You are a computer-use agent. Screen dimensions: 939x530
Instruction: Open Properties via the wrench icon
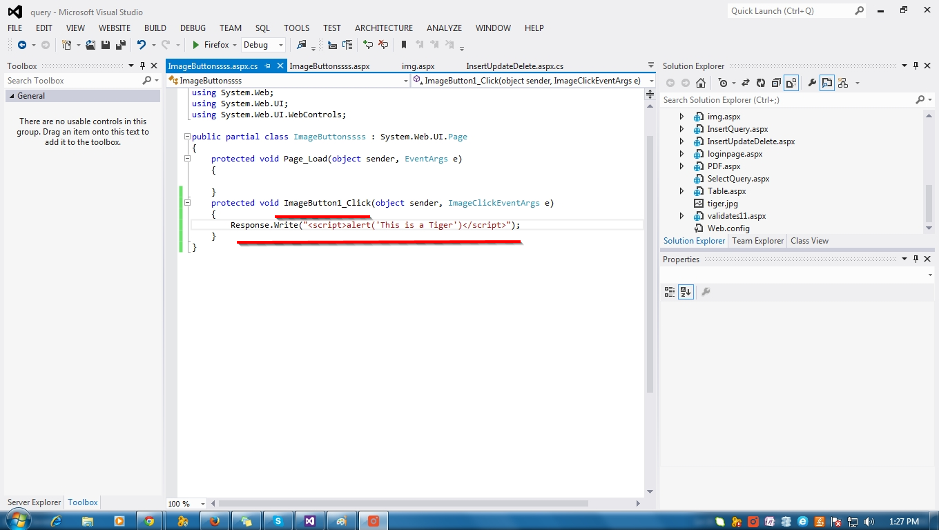point(811,83)
